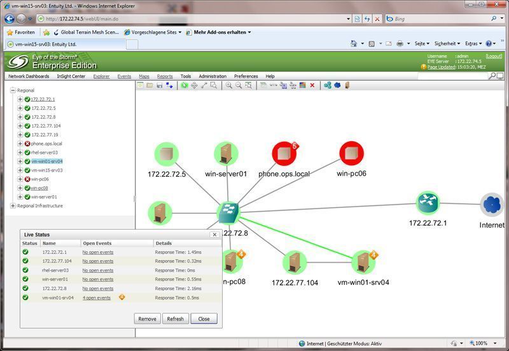The image size is (509, 351).
Task: Click the zoom to fit icon
Action: coord(248,85)
